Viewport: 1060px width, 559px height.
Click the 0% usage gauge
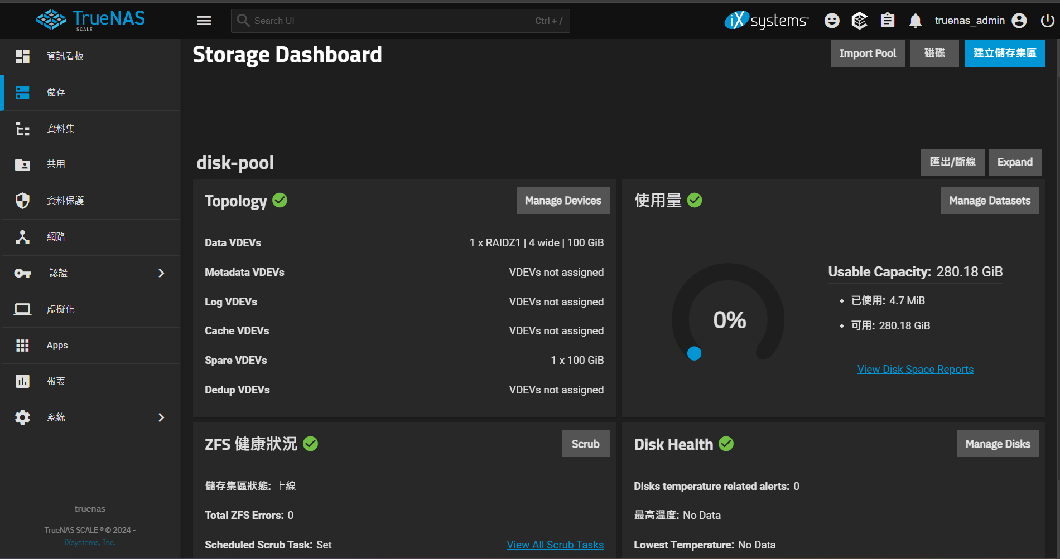[x=728, y=320]
